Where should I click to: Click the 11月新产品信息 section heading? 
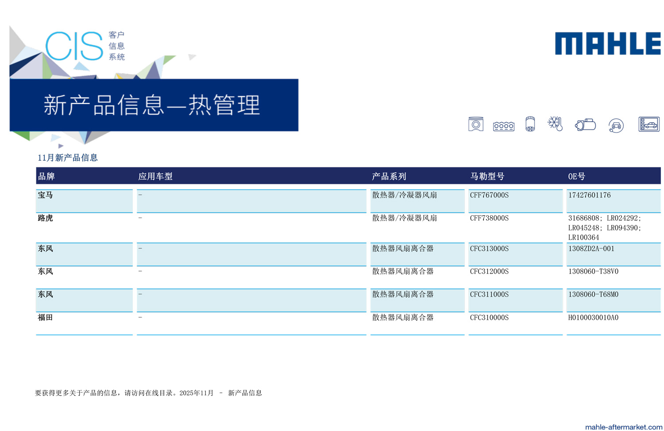pos(67,158)
